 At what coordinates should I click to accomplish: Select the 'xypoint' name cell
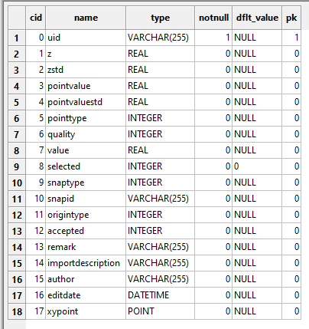(x=86, y=311)
